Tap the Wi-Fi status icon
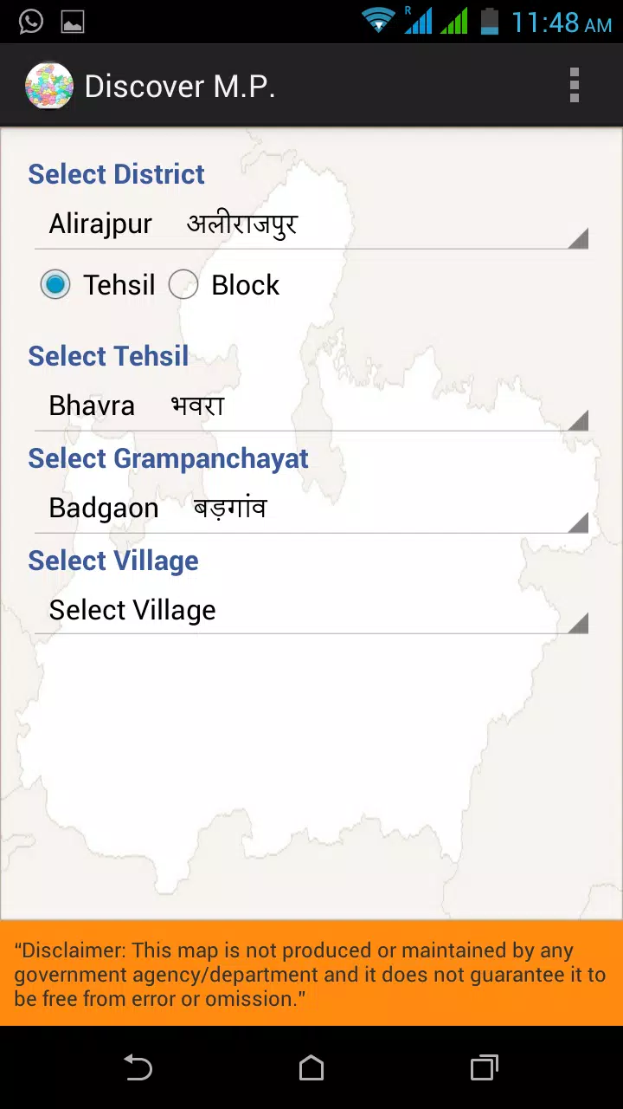The image size is (623, 1109). tap(378, 20)
